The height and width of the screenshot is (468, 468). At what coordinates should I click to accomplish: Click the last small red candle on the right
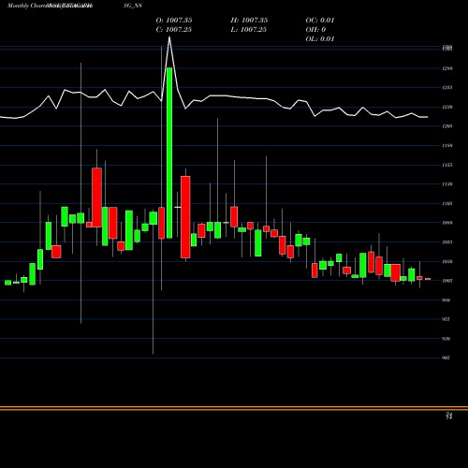point(428,279)
